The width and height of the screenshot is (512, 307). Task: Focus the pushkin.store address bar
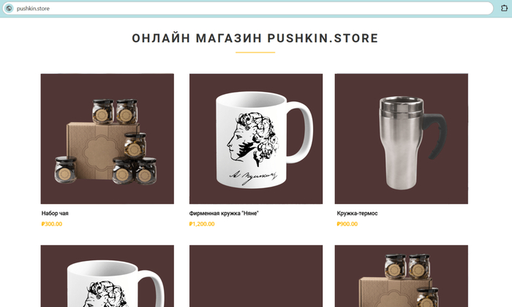(x=248, y=9)
